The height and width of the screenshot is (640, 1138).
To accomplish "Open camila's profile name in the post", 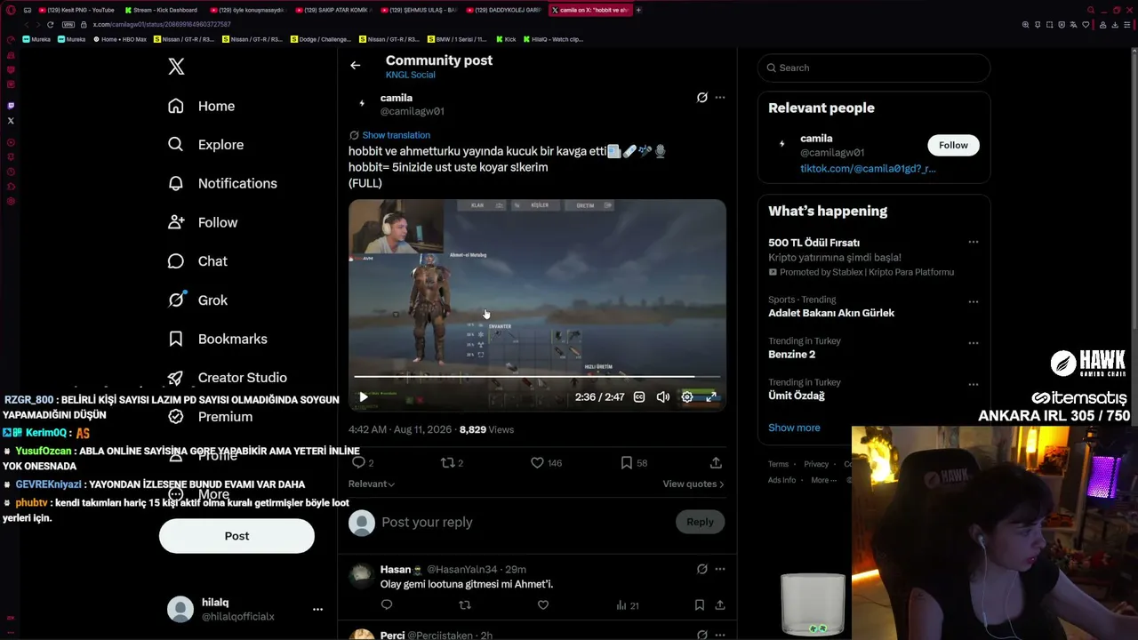I will (x=397, y=98).
